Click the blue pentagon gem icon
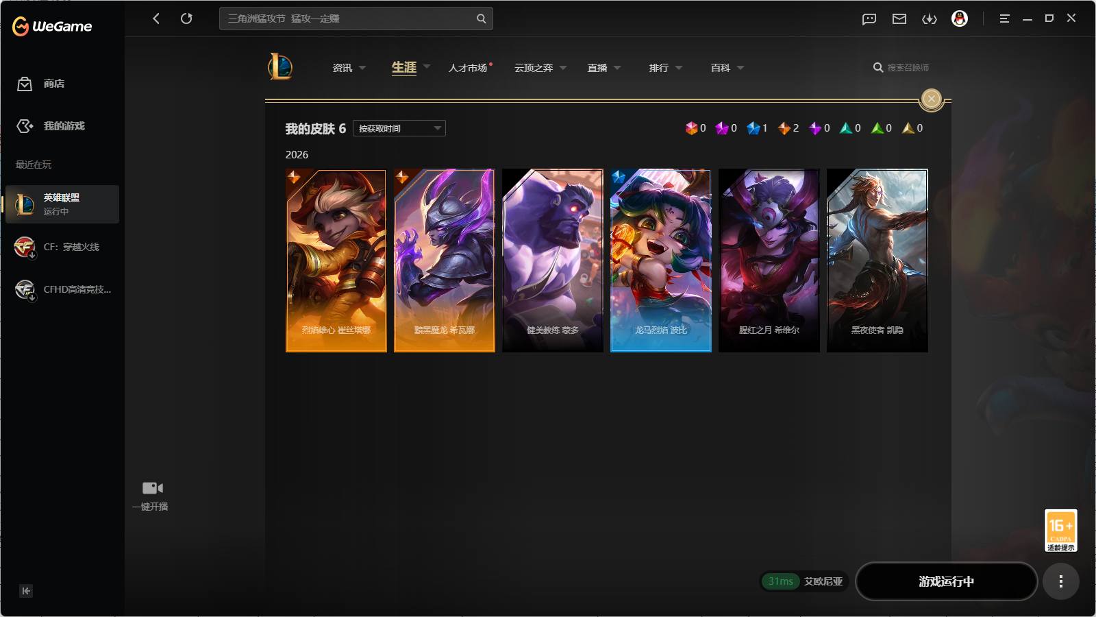Viewport: 1096px width, 617px height. click(x=754, y=128)
